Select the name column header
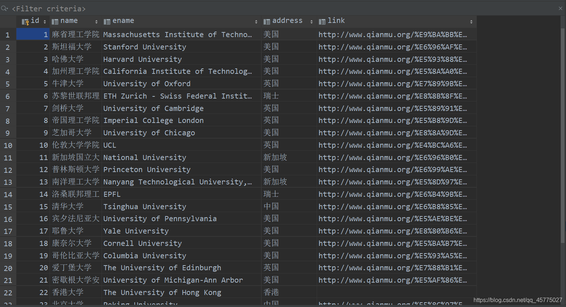The width and height of the screenshot is (566, 307). point(76,21)
